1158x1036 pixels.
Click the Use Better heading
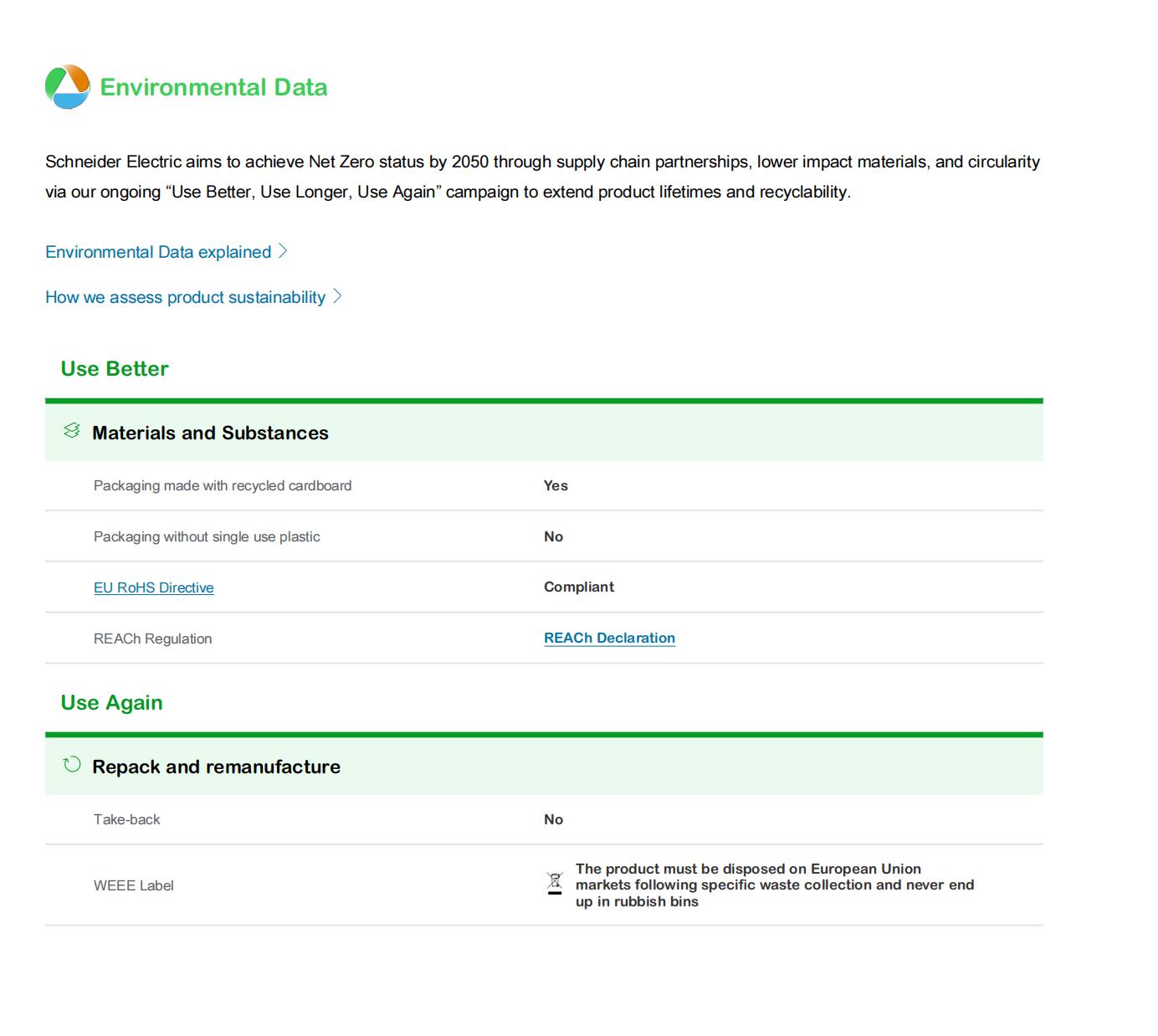[115, 369]
